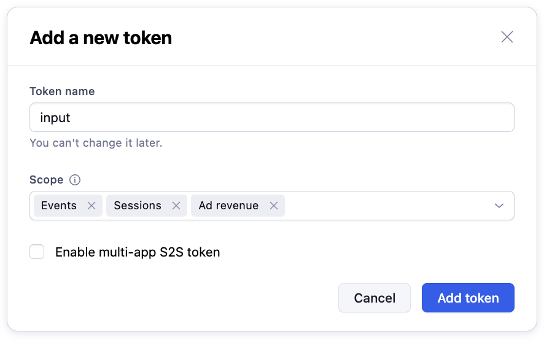This screenshot has width=544, height=340.
Task: Open the Scope info tooltip icon
Action: tap(75, 180)
